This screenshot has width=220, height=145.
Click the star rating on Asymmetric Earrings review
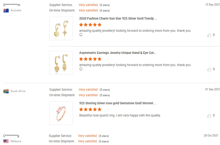[90, 59]
